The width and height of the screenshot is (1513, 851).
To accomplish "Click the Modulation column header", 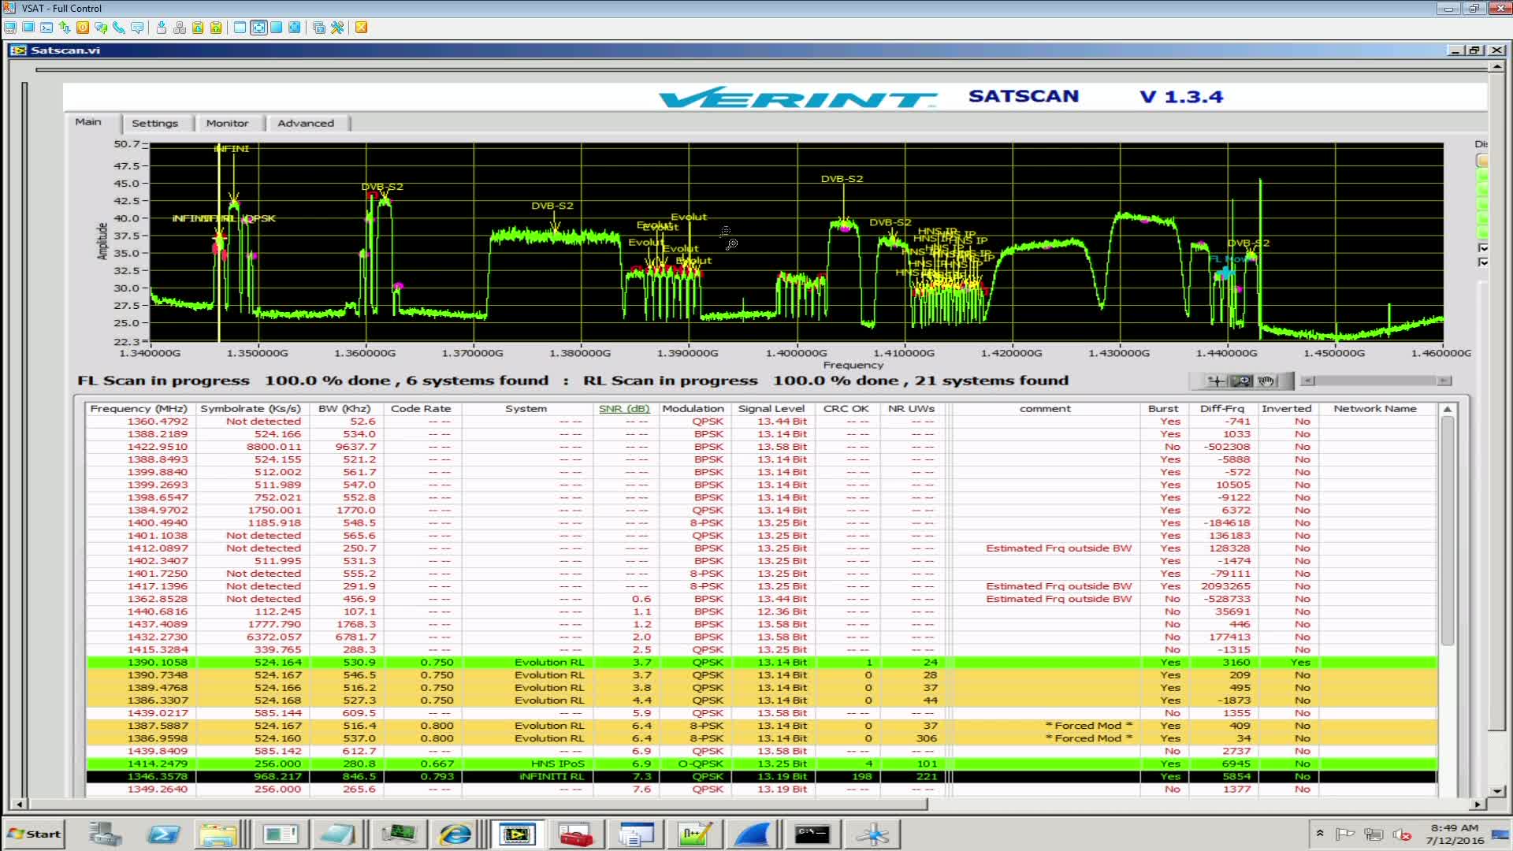I will click(x=693, y=409).
